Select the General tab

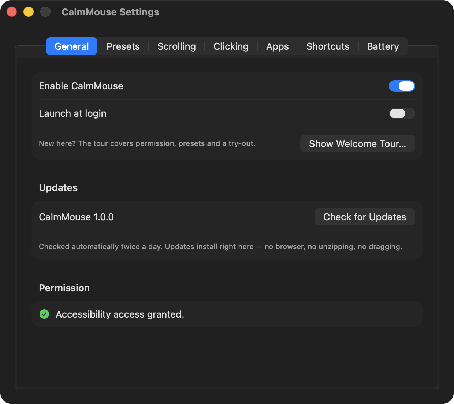[72, 46]
